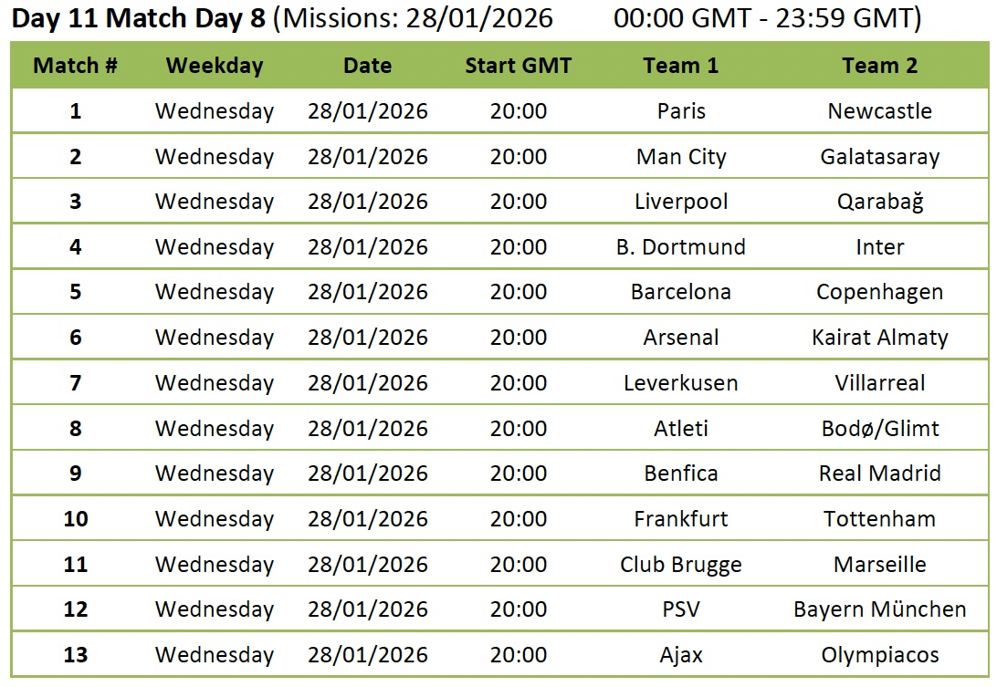Viewport: 997px width, 687px height.
Task: Click the Match # column header
Action: (76, 66)
